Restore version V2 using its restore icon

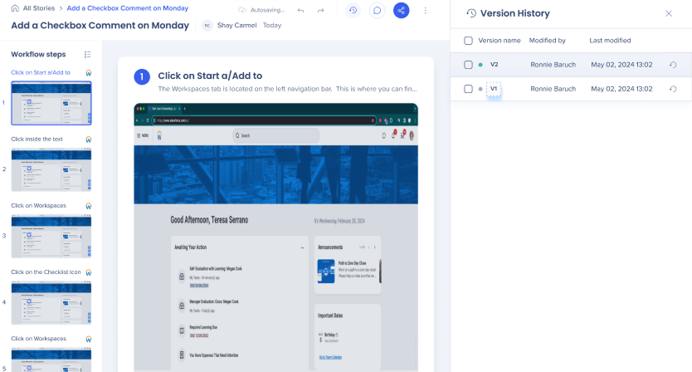point(672,65)
